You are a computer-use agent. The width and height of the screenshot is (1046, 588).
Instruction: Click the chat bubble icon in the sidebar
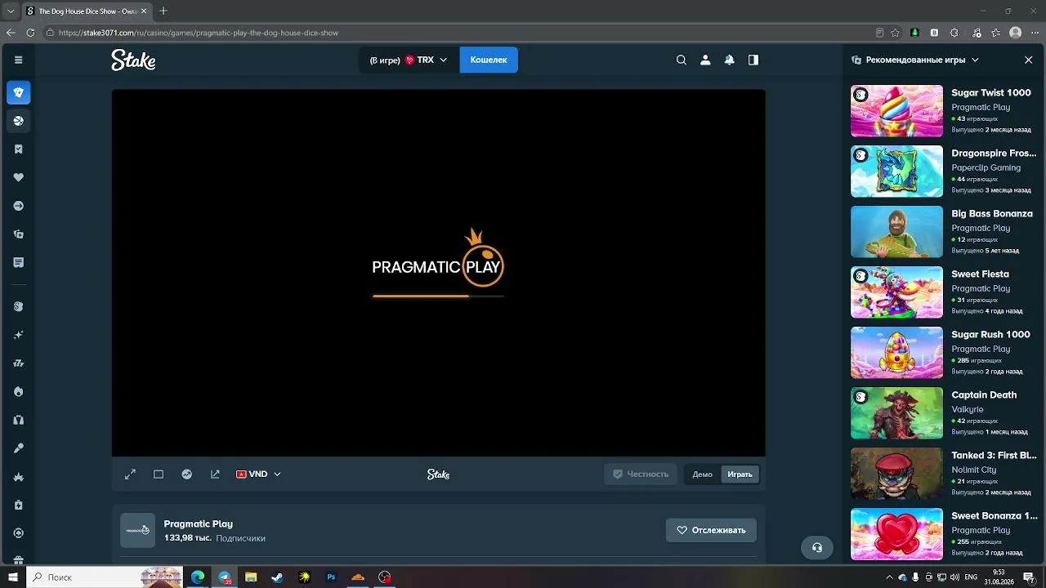click(18, 262)
